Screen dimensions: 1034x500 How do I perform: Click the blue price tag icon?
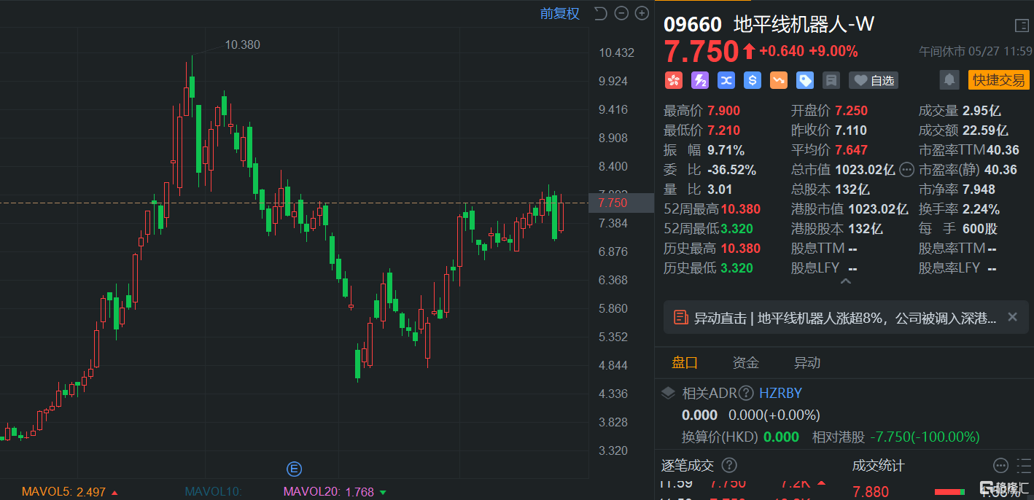(x=804, y=80)
